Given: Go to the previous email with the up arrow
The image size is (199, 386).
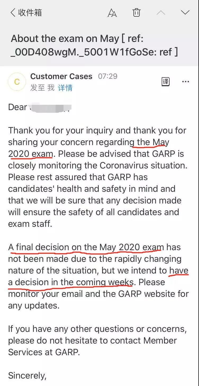Looking at the screenshot, I should tap(161, 12).
